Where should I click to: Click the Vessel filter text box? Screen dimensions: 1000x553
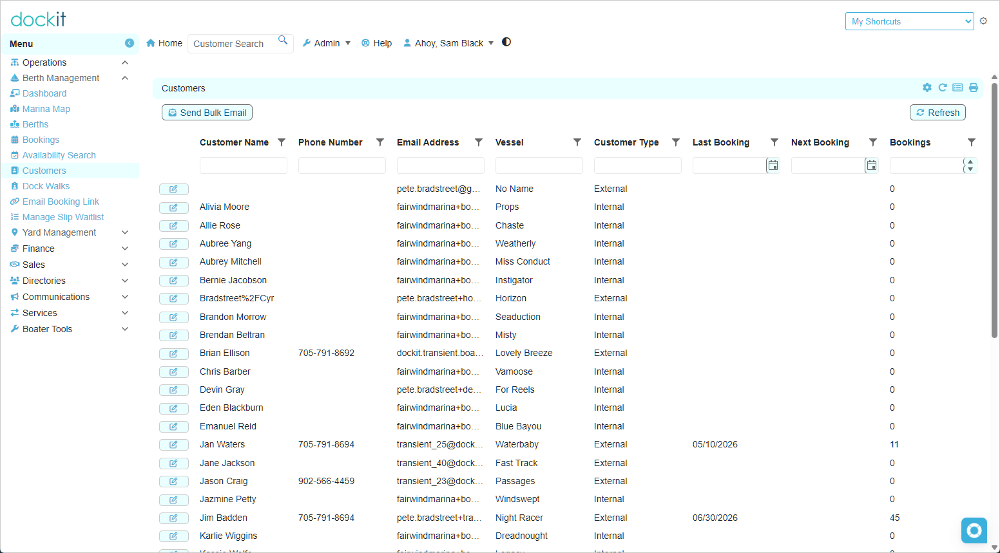tap(539, 165)
